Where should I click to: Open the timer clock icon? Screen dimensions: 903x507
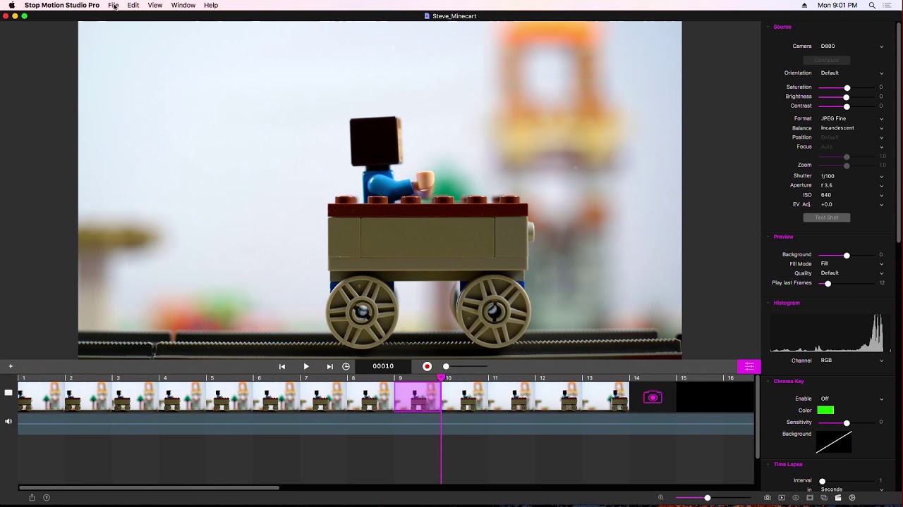(346, 366)
